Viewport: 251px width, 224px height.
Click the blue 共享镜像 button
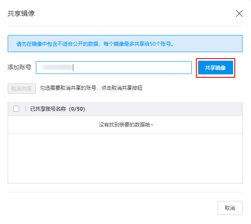pos(216,68)
